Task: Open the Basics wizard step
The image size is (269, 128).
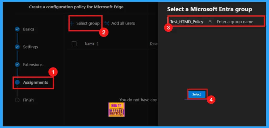Action: click(28, 29)
